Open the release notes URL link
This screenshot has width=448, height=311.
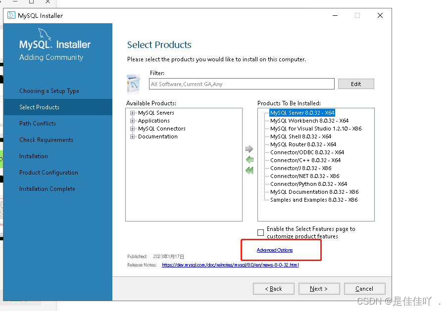point(230,265)
